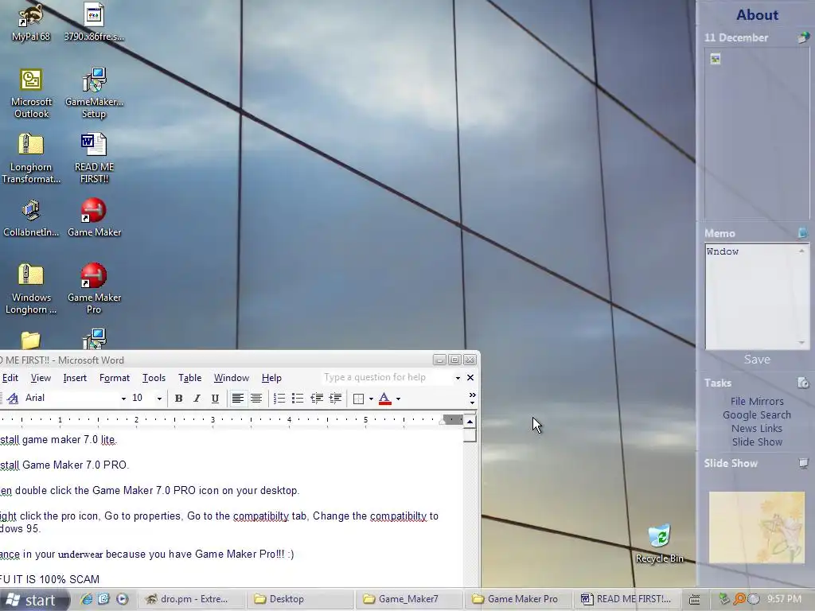Screen dimensions: 815x611
Task: Expand Word toolbar options chevron
Action: [472, 399]
